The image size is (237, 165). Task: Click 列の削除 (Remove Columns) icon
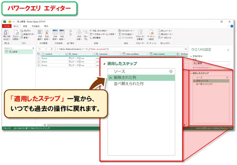(47, 32)
